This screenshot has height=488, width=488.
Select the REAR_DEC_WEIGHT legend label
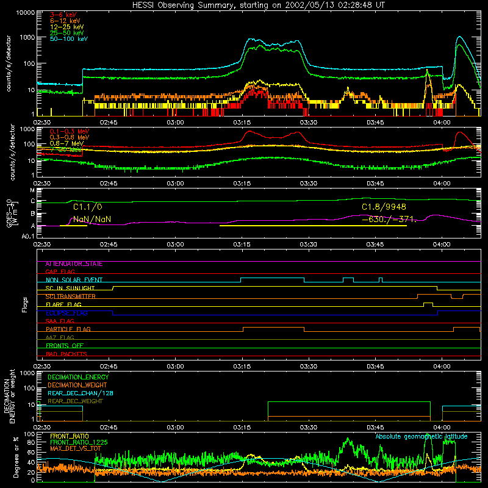pyautogui.click(x=75, y=401)
